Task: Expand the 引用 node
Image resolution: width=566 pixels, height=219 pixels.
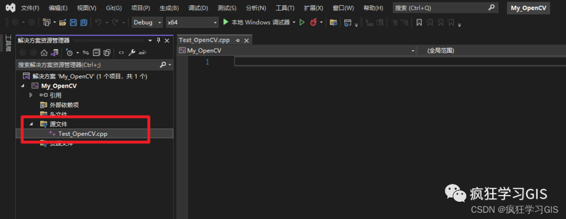Action: [x=31, y=96]
